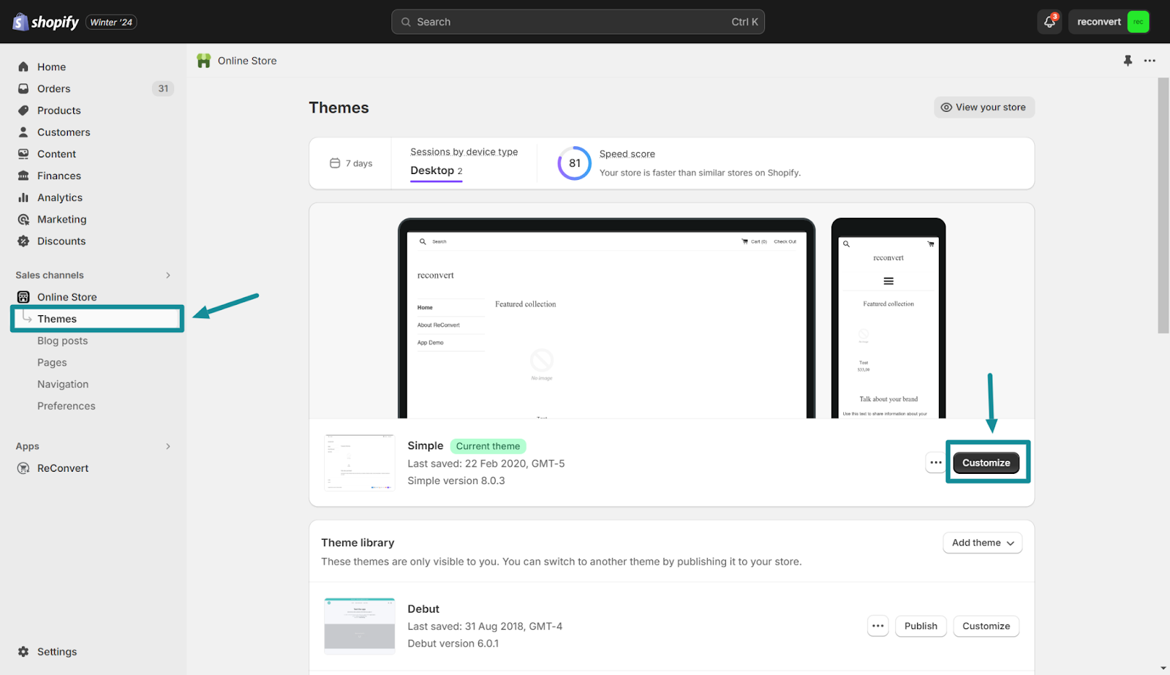Open Simple theme actions ellipsis menu
Screen dimensions: 1170x675
click(936, 463)
